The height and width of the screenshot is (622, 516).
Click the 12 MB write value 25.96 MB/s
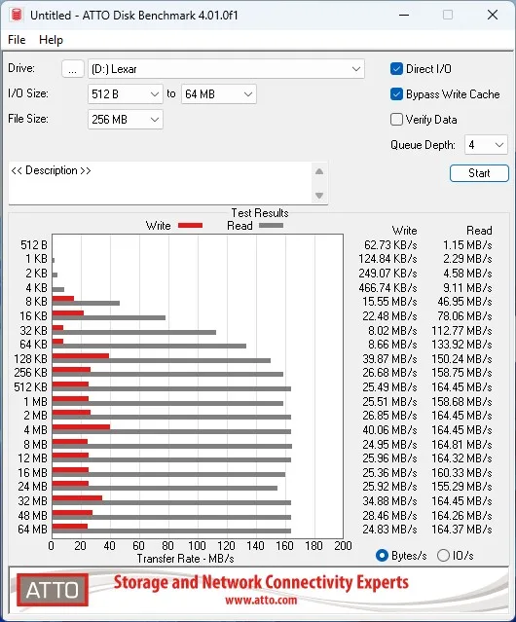click(x=389, y=458)
